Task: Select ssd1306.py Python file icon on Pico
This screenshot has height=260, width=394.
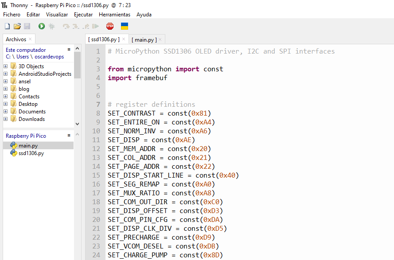Action: [14, 153]
